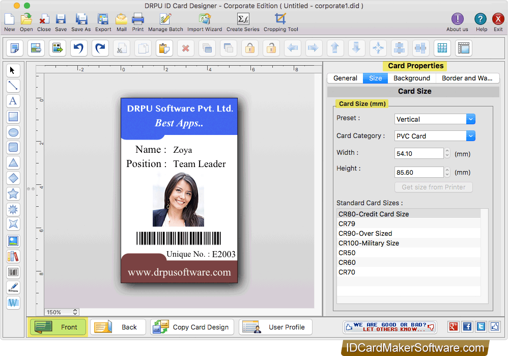
Task: Toggle the grid view icon
Action: (x=442, y=48)
